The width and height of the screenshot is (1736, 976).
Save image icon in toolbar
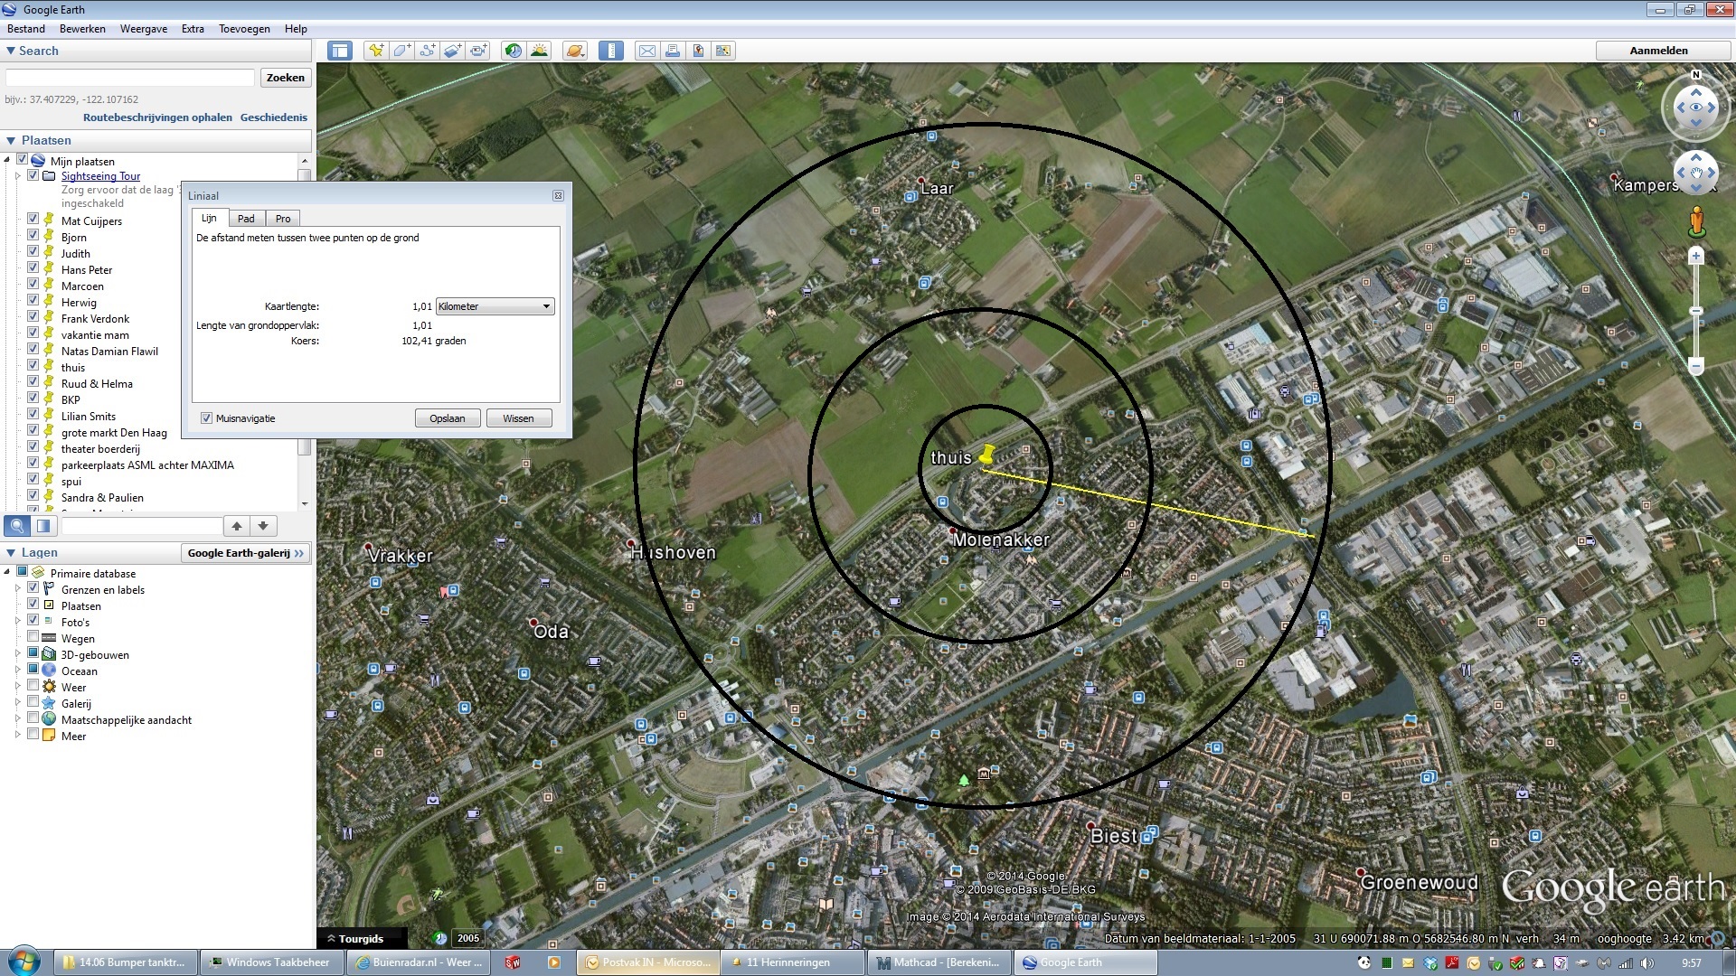tap(698, 51)
